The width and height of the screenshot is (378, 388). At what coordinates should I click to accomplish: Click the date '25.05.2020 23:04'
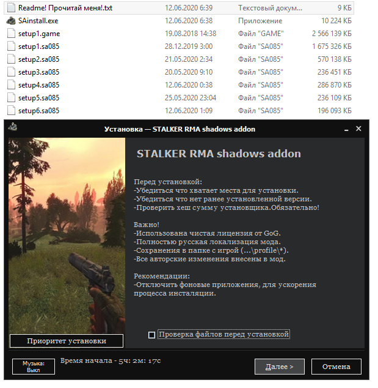[191, 98]
